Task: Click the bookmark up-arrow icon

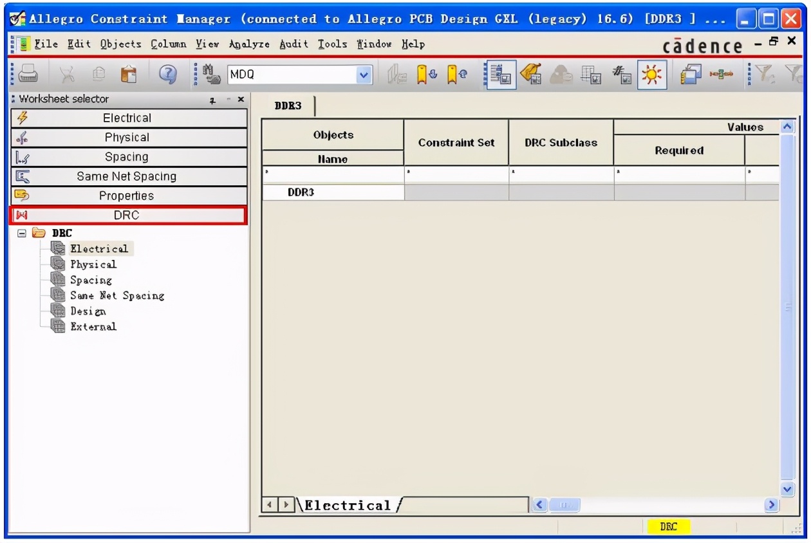Action: click(454, 75)
